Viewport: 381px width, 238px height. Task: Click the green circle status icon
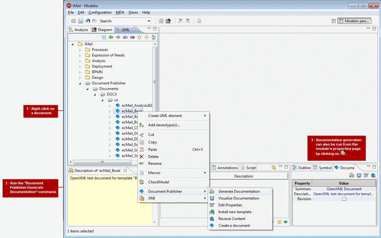(285, 222)
